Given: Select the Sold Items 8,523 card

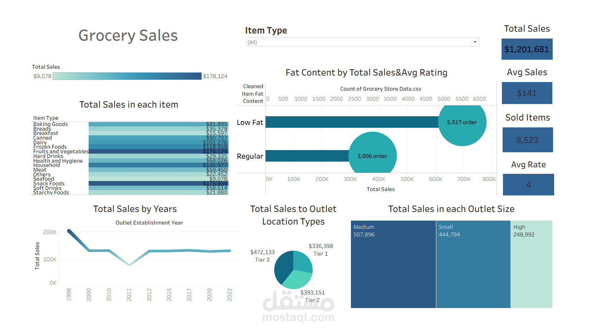Looking at the screenshot, I should 527,140.
